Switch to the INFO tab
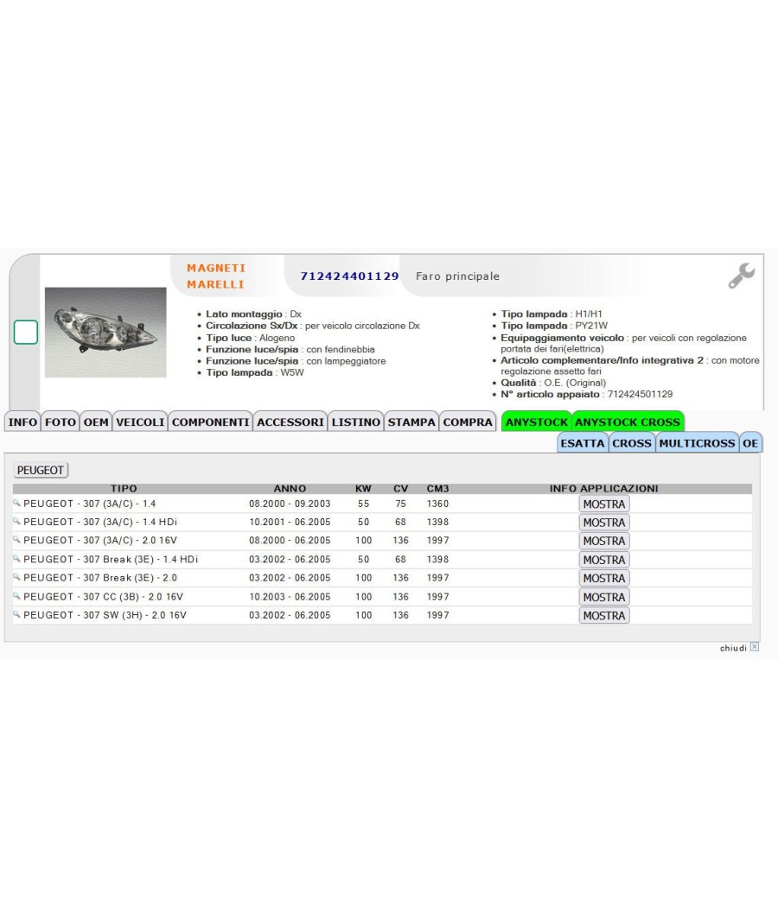Viewport: 778px width, 907px height. [x=22, y=422]
